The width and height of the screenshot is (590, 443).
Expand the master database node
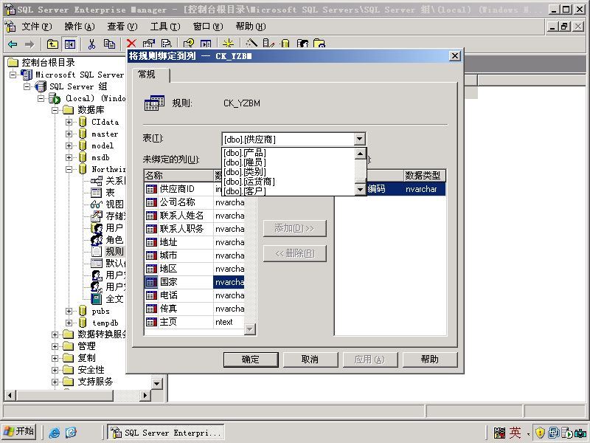(69, 134)
